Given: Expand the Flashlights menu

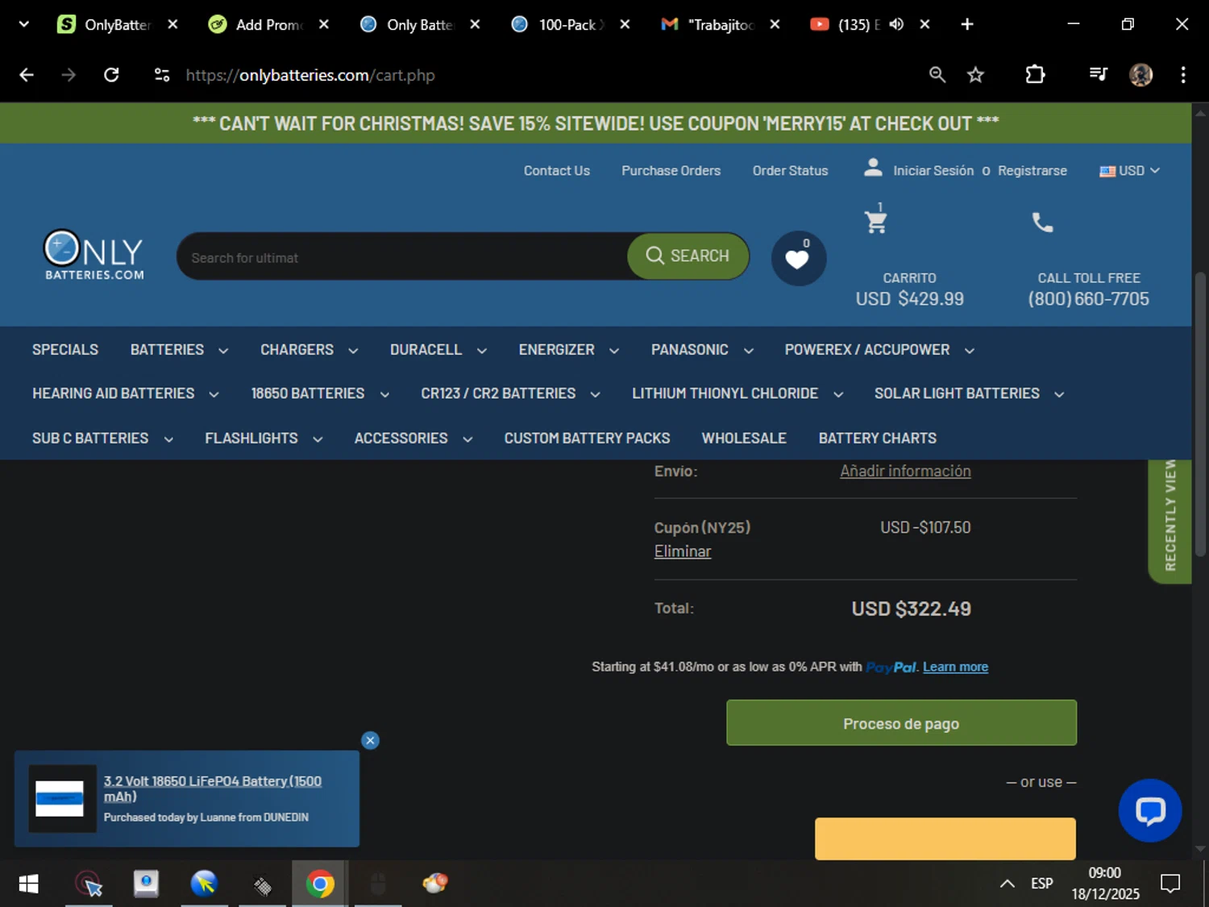Looking at the screenshot, I should click(264, 439).
